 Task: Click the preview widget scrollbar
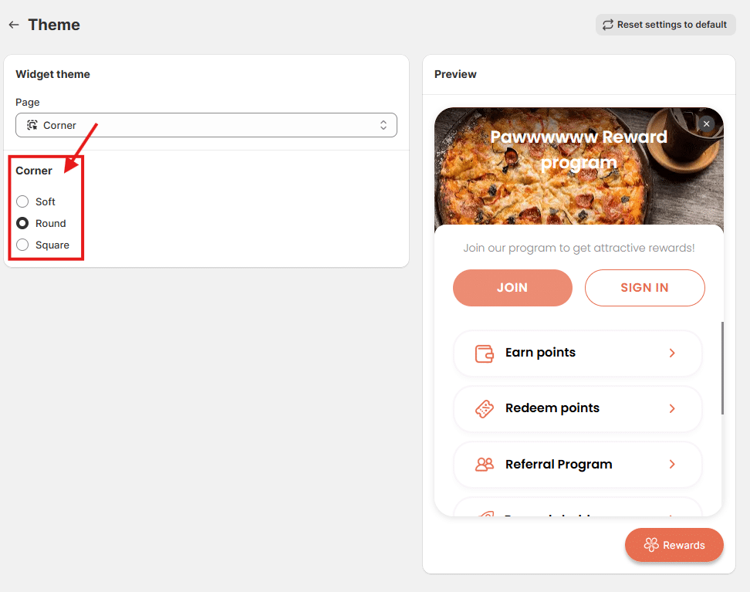pos(722,367)
